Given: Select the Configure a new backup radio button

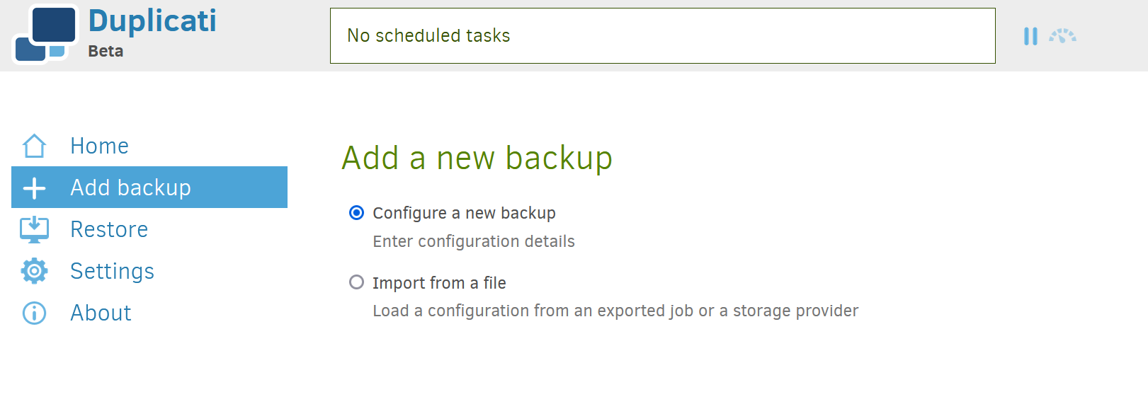Looking at the screenshot, I should 357,212.
